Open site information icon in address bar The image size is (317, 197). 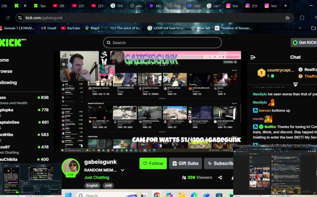[x=20, y=18]
